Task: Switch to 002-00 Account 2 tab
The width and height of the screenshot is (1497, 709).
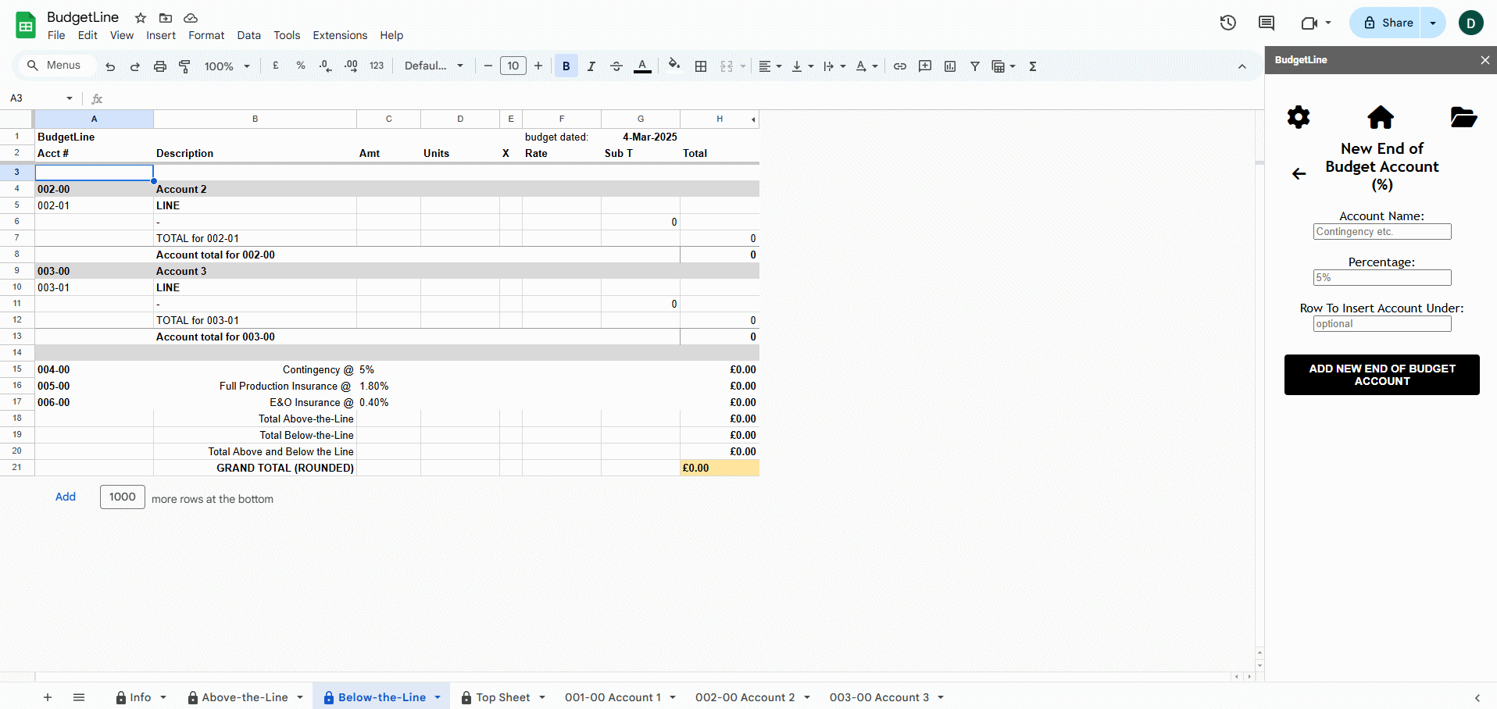Action: [745, 697]
